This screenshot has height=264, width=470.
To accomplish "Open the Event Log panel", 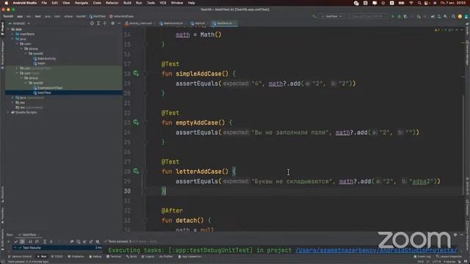I will pos(422,257).
